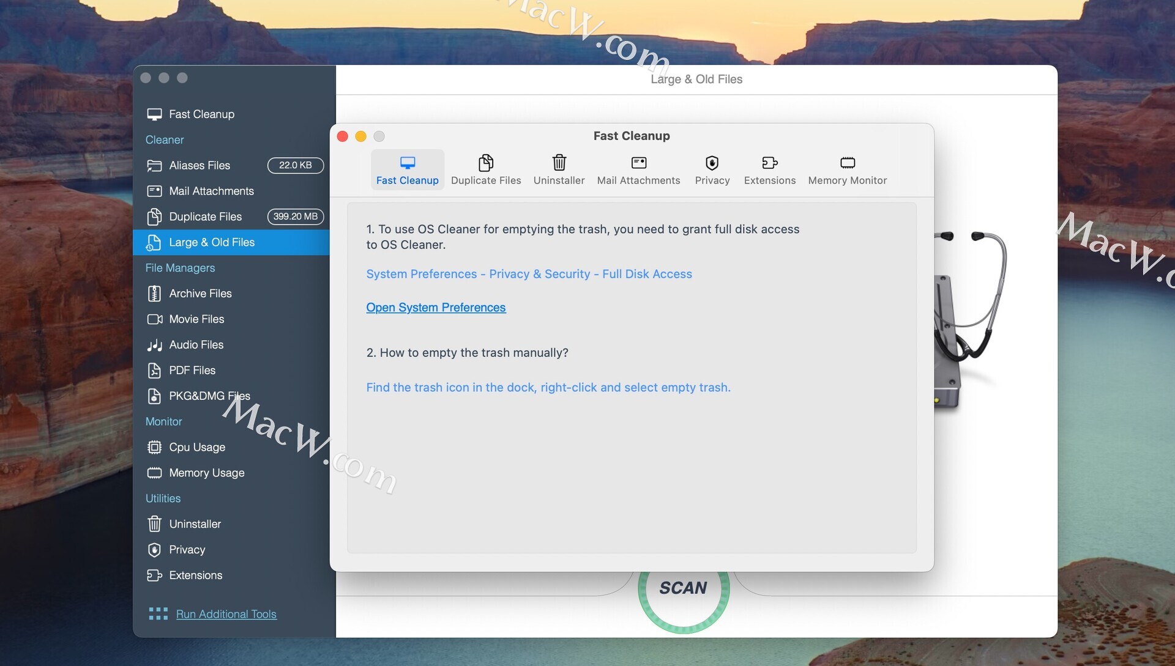Screen dimensions: 1175x666
Task: Click the PDF Files document icon
Action: [x=154, y=371]
